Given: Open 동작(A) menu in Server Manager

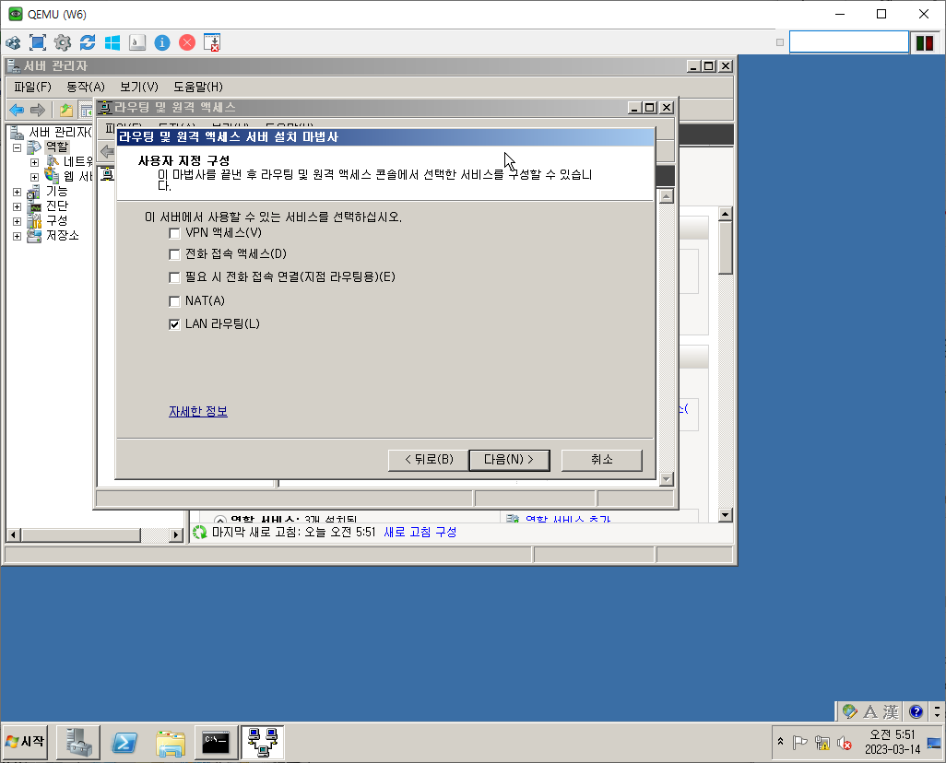Looking at the screenshot, I should (86, 87).
